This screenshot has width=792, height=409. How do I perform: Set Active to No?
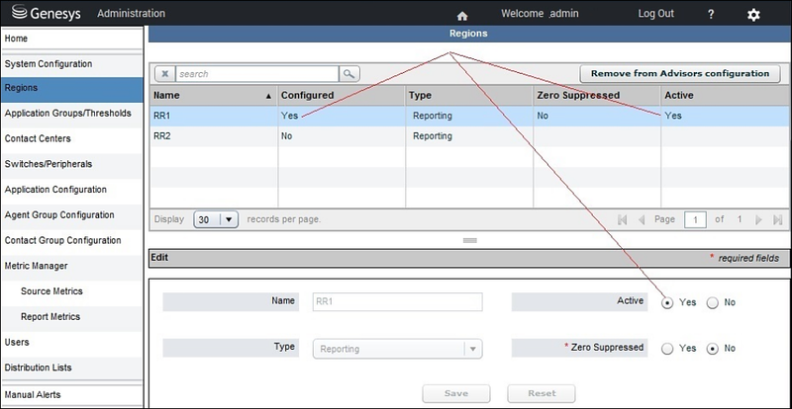tap(712, 303)
